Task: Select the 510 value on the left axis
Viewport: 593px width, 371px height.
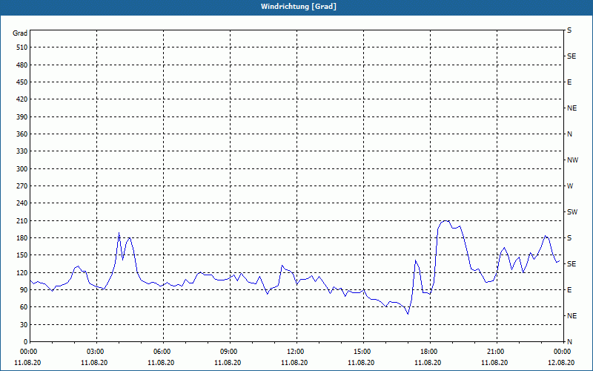Action: click(20, 47)
